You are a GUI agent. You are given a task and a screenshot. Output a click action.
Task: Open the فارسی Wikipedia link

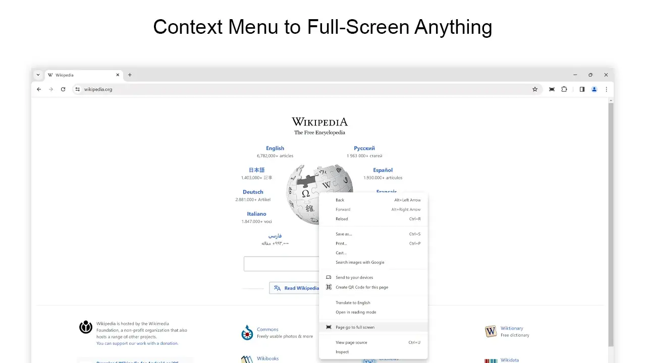pos(275,236)
